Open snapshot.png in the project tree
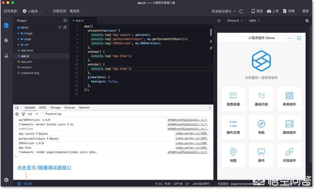The image size is (317, 192). pyautogui.click(x=30, y=73)
